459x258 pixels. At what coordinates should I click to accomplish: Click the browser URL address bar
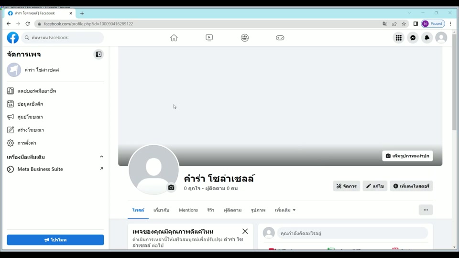[x=211, y=24]
